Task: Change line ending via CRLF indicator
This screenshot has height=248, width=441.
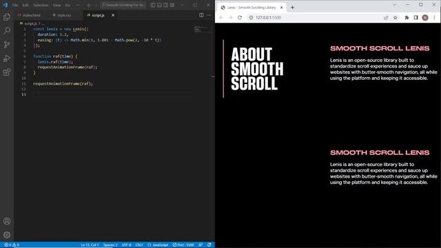Action: tap(139, 245)
